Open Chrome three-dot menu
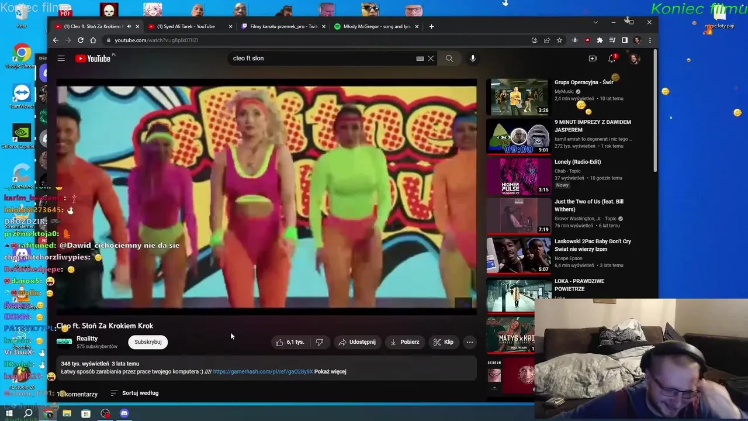Viewport: 748px width, 421px height. [x=650, y=40]
